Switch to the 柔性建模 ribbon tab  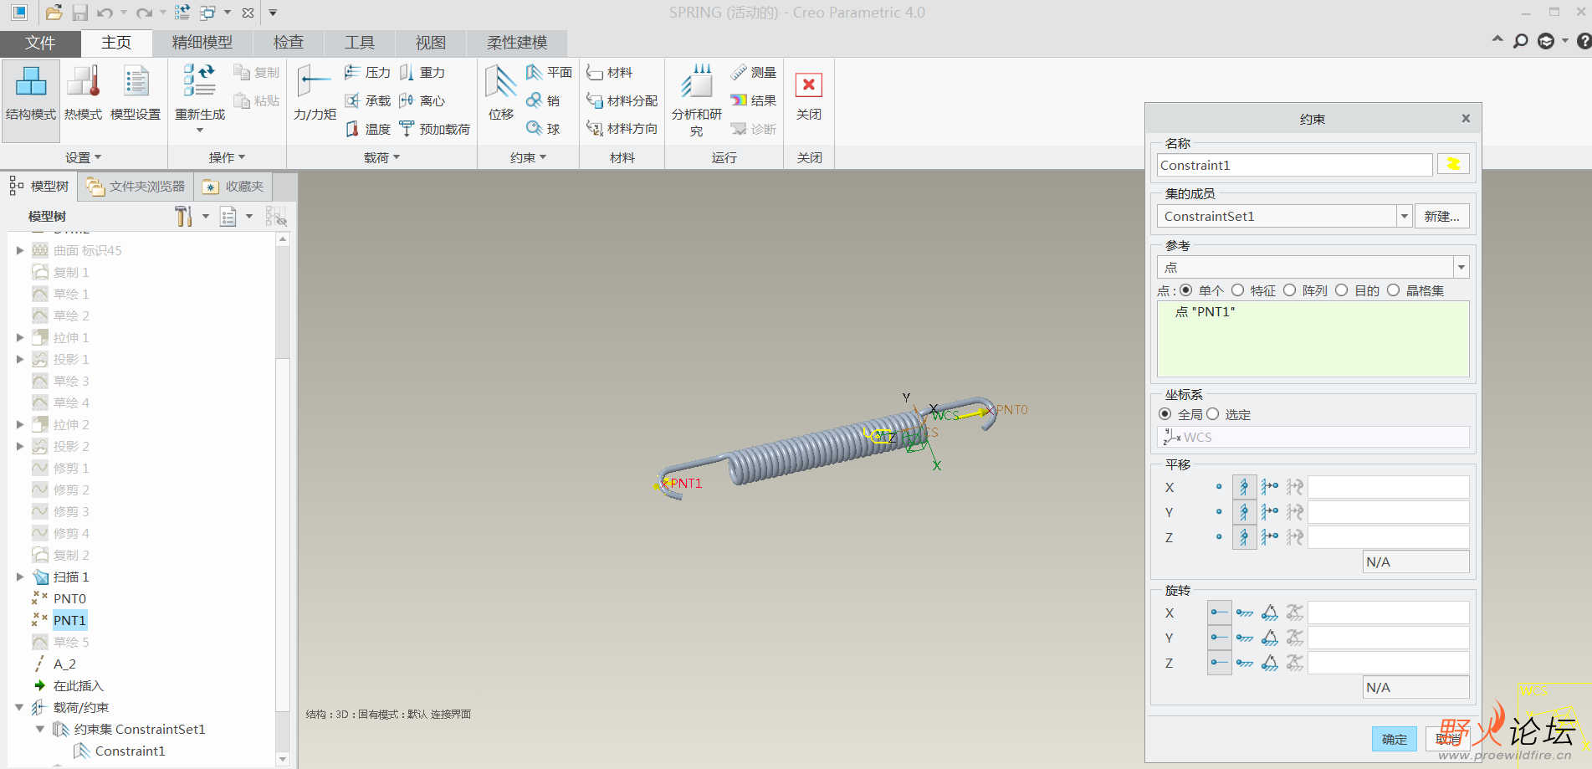(517, 43)
